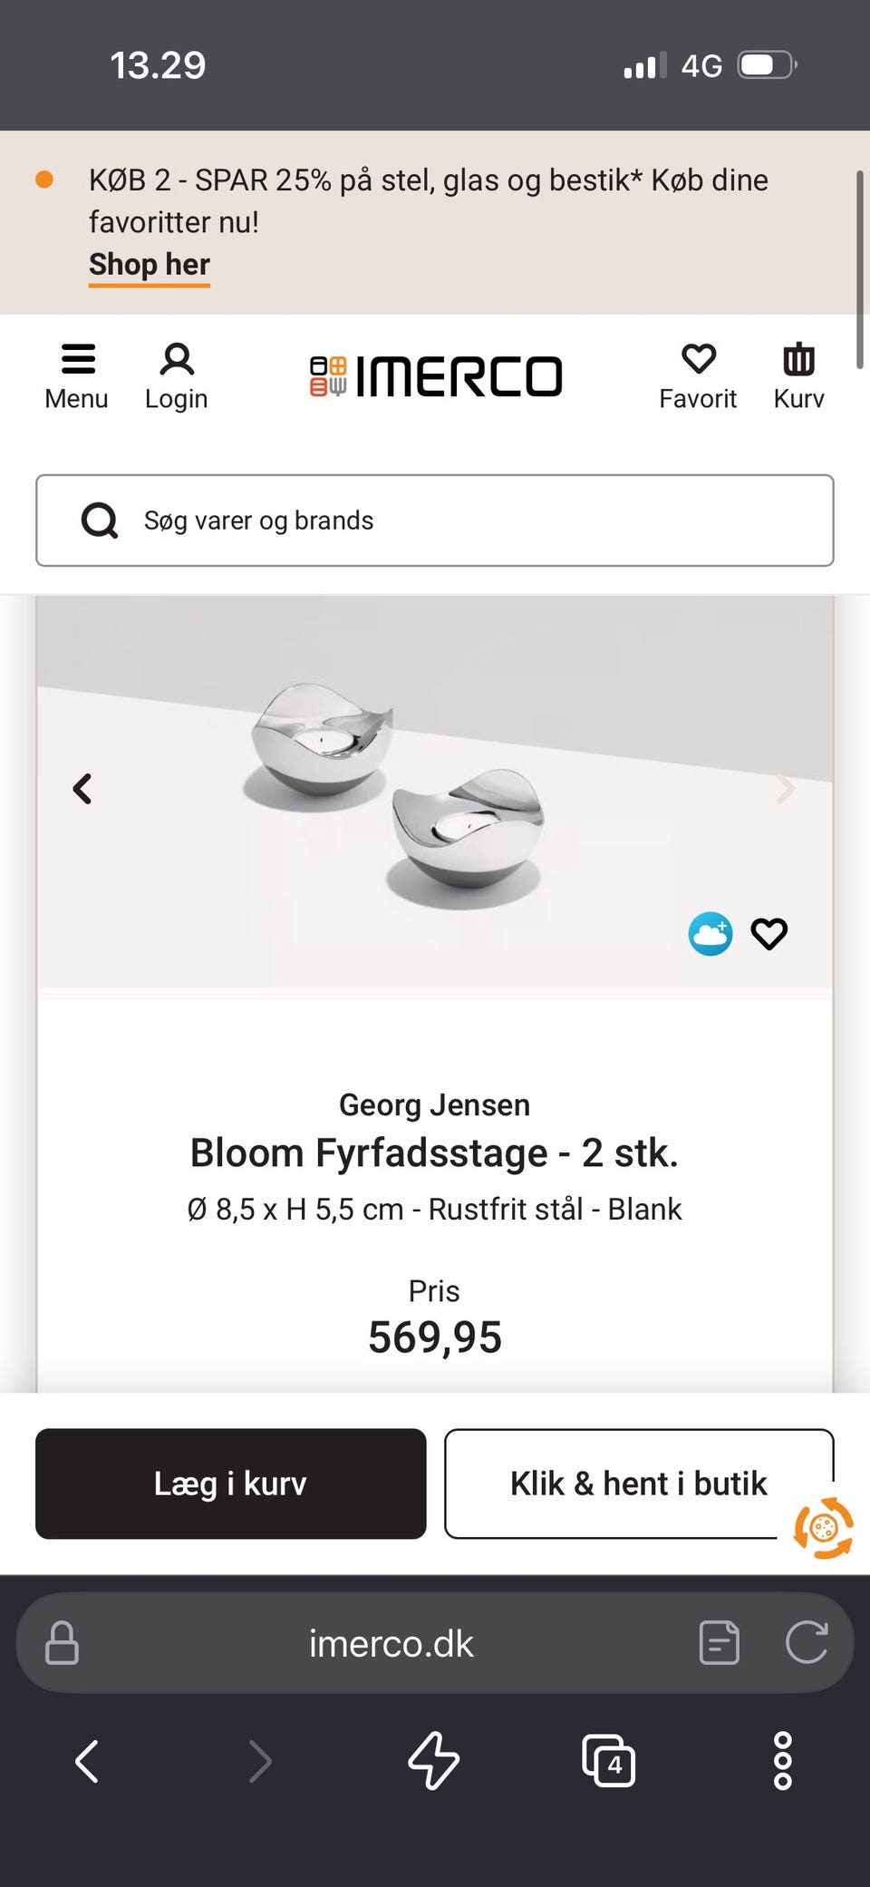Open the reader mode icon in address bar
The height and width of the screenshot is (1887, 870).
720,1643
